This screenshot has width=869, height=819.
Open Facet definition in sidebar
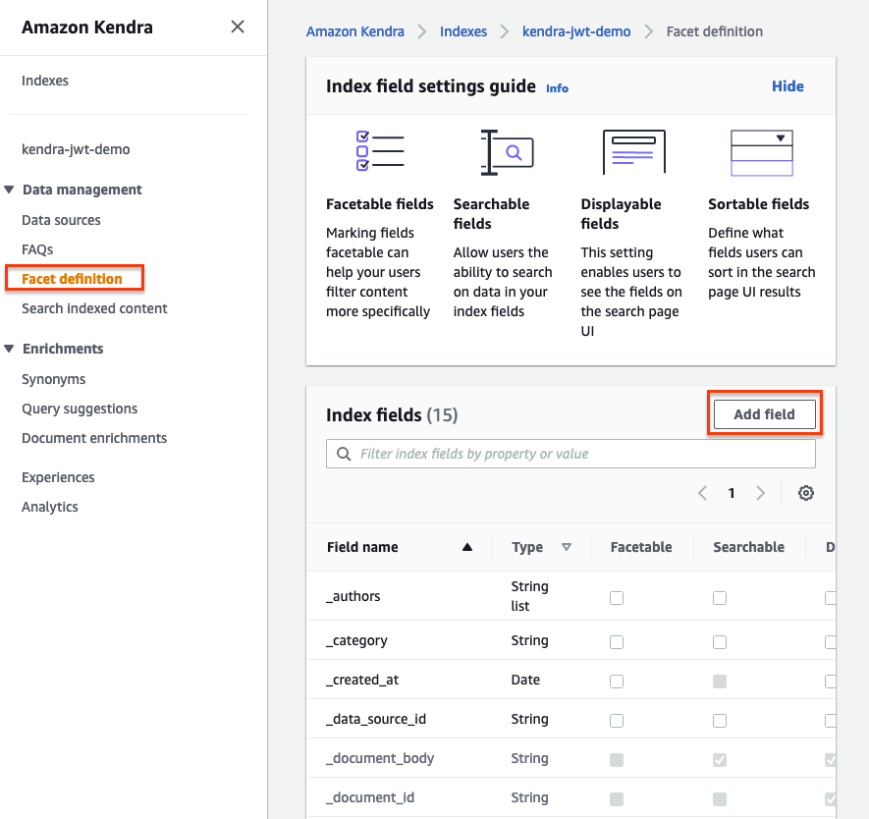[x=73, y=279]
